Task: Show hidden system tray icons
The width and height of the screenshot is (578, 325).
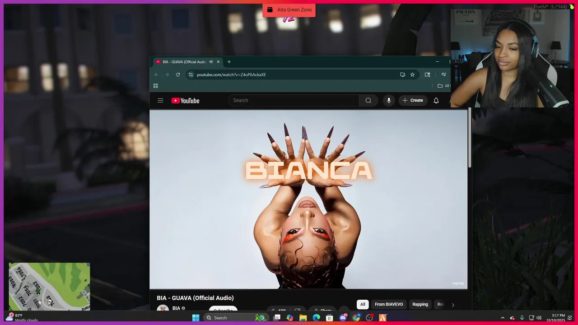Action: point(503,318)
